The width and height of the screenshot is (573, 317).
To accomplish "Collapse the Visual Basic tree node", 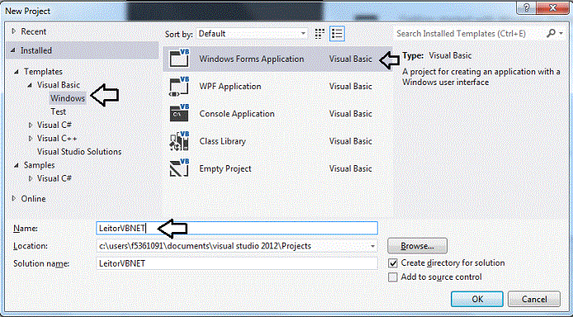I will point(30,85).
